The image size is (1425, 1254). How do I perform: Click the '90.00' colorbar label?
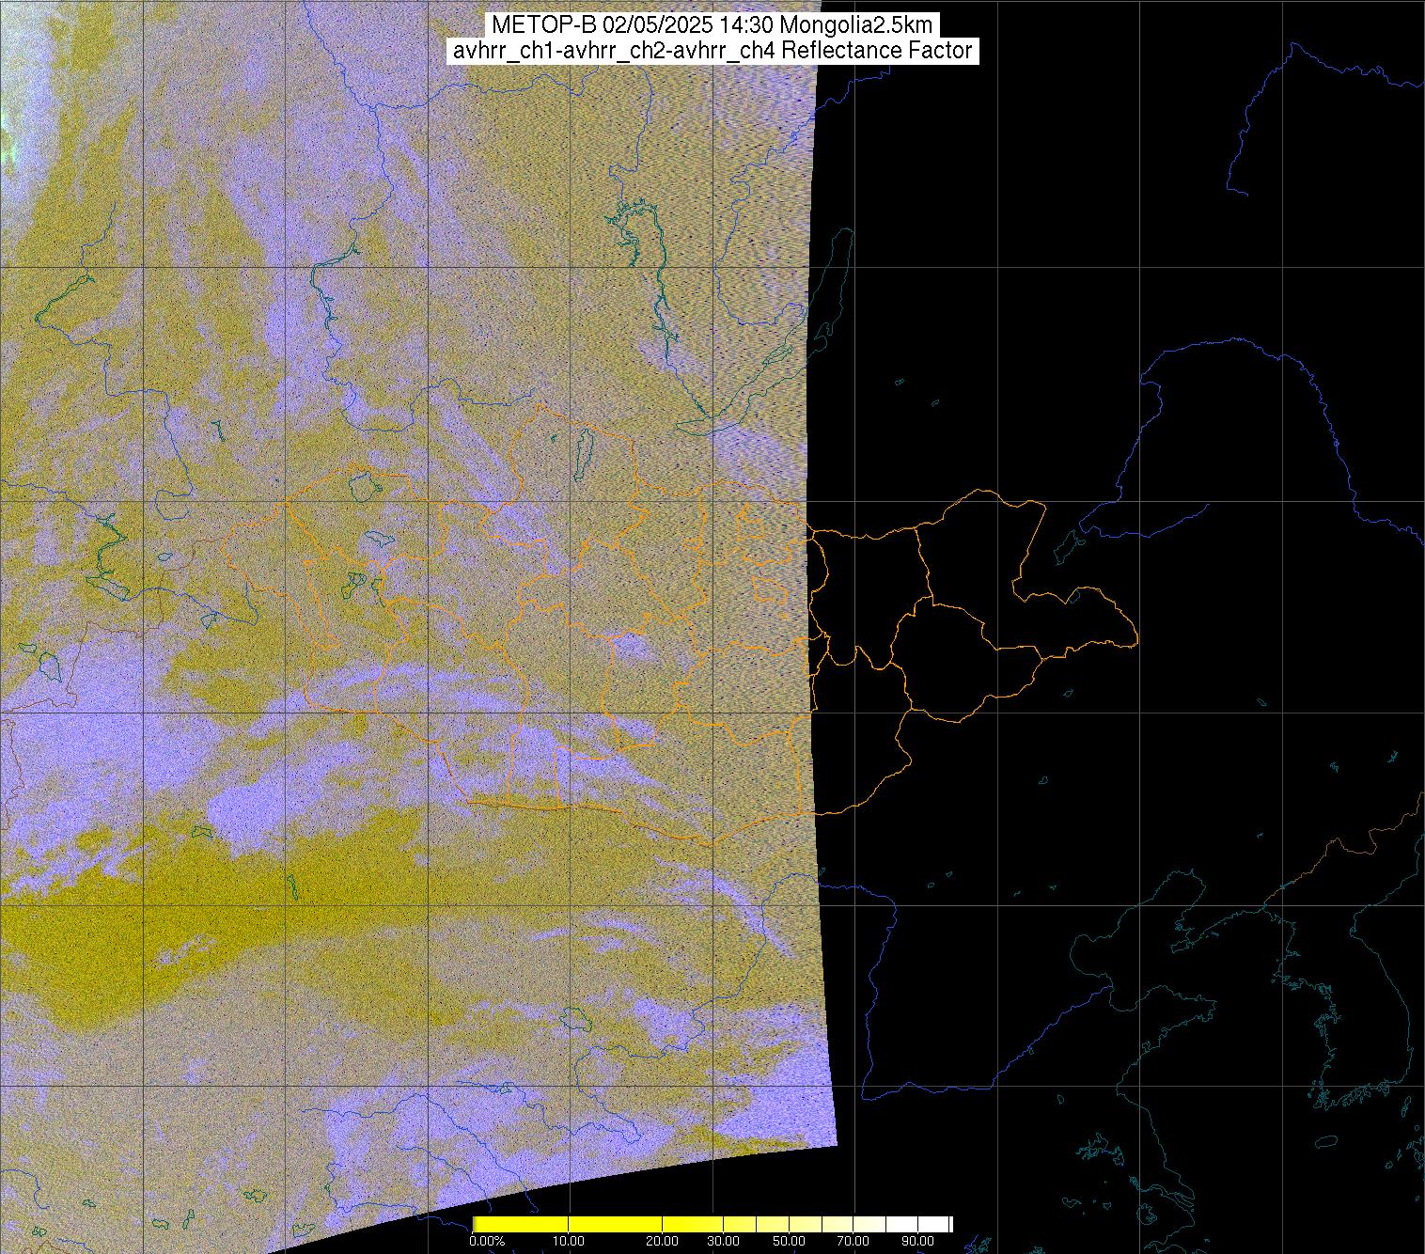tap(917, 1241)
